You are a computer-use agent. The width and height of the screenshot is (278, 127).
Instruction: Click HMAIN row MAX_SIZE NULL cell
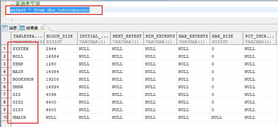click(226, 117)
